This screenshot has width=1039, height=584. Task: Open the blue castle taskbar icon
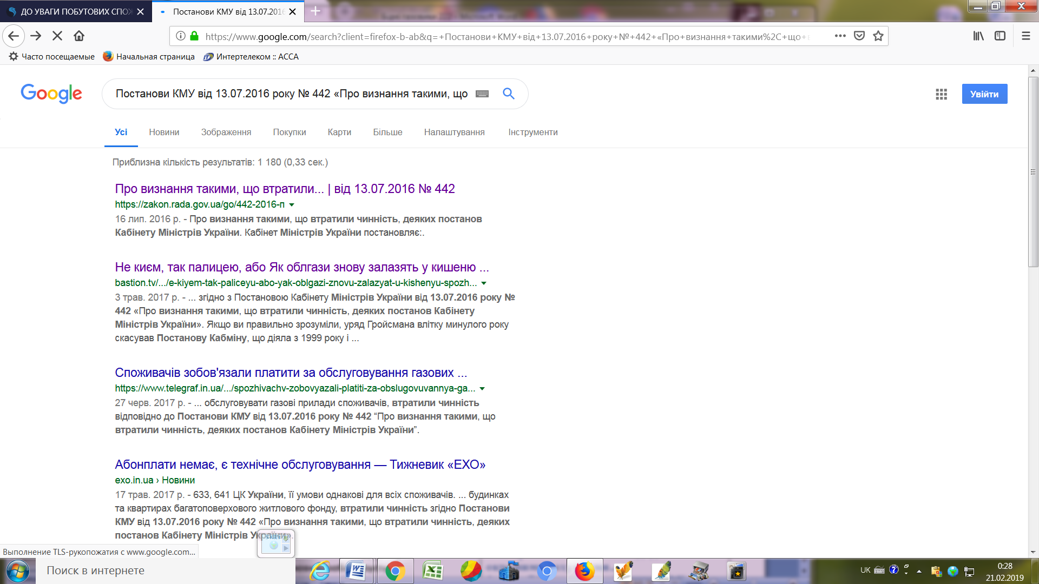[x=509, y=572]
